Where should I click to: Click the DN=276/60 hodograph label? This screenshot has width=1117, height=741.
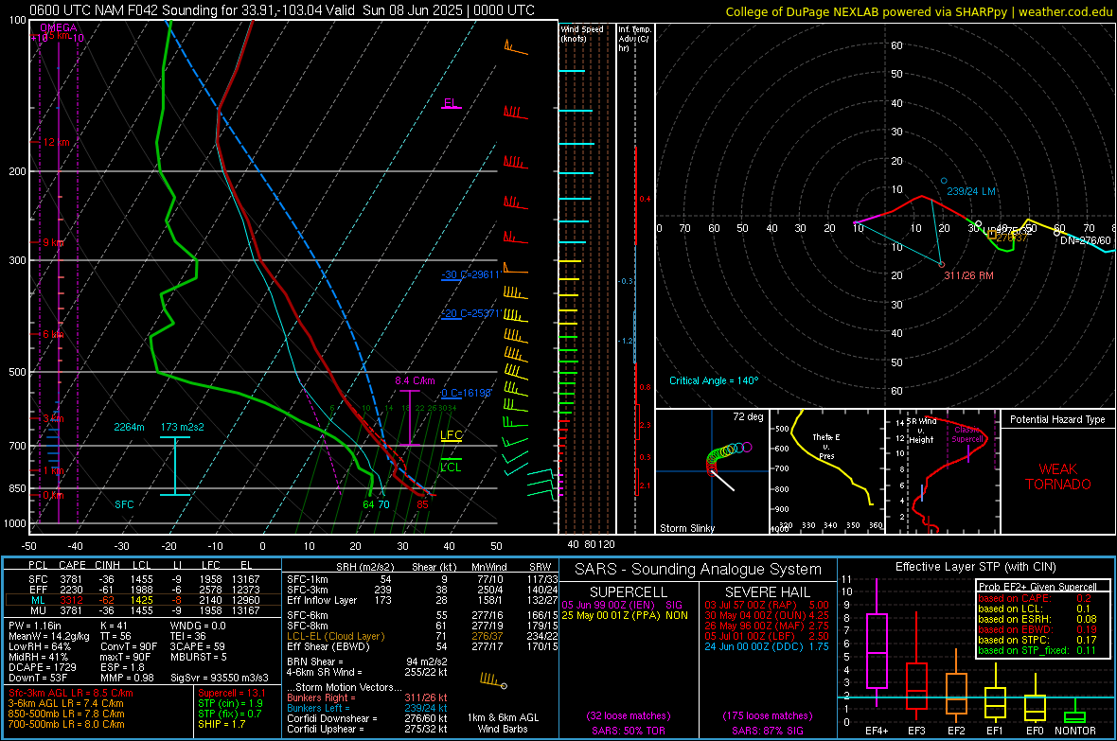coord(1085,240)
